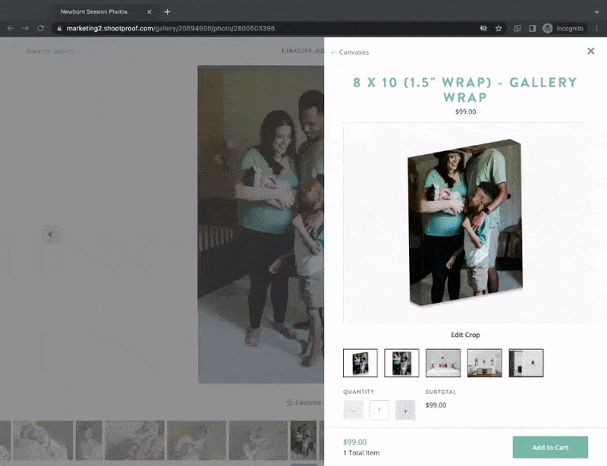This screenshot has width=607, height=466.
Task: Select third room mockup thumbnail
Action: 443,363
